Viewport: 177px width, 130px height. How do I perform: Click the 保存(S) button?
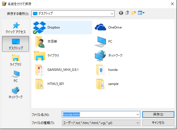158,115
